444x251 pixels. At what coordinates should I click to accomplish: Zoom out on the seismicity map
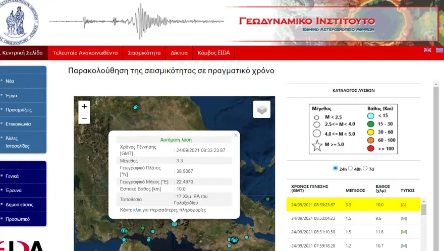point(84,118)
